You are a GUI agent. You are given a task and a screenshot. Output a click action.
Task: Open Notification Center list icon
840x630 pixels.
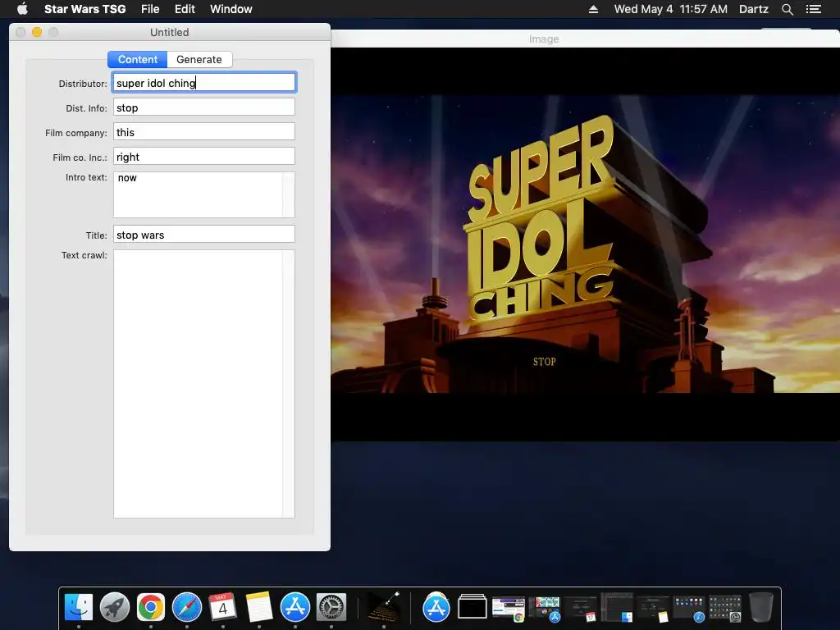coord(814,9)
